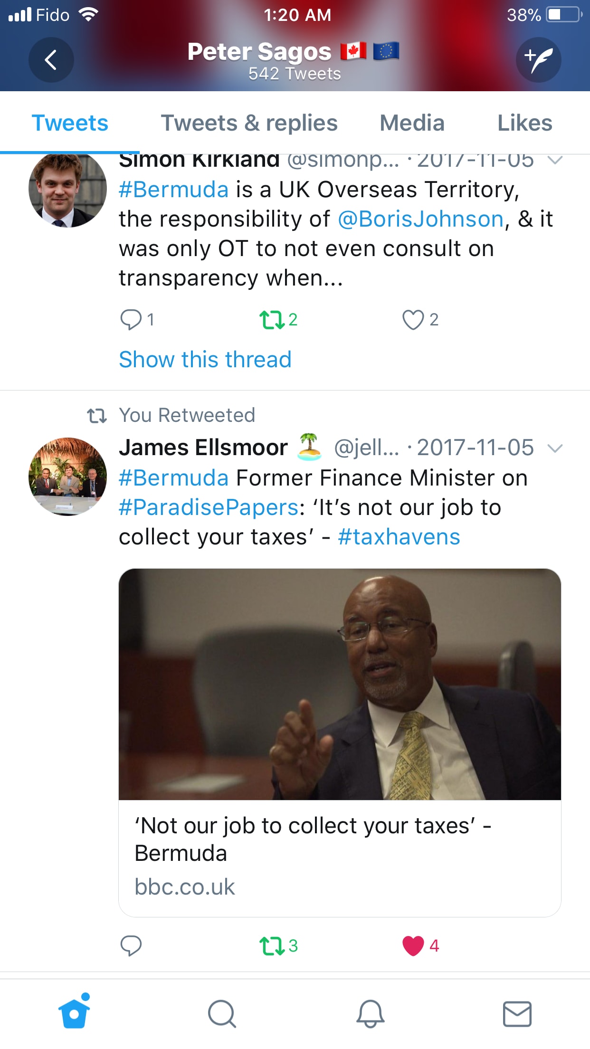Open the BBC article preview card image
This screenshot has height=1049, width=590.
pos(340,684)
